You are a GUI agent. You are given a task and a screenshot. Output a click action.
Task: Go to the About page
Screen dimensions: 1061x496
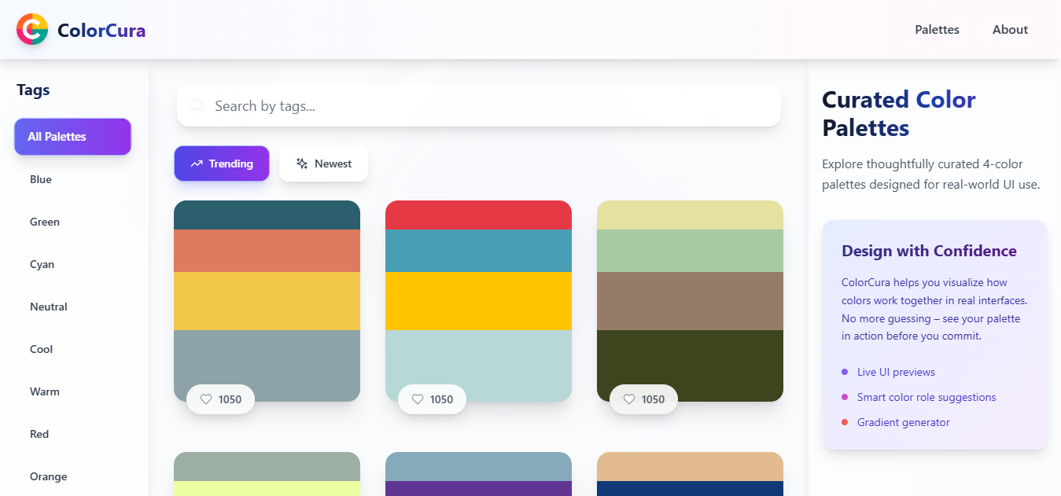[1010, 30]
